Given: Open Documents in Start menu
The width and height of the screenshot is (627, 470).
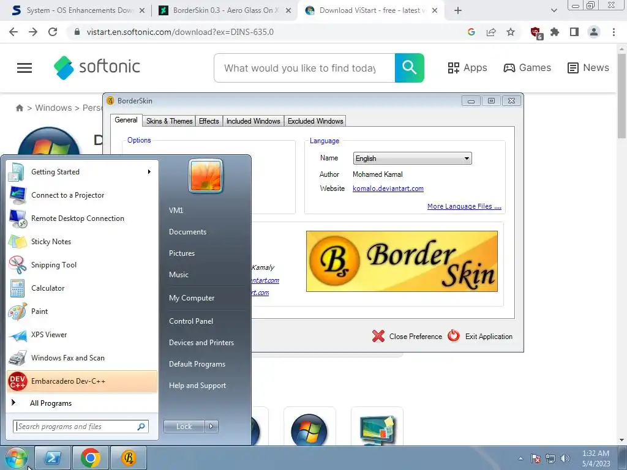Looking at the screenshot, I should tap(187, 232).
